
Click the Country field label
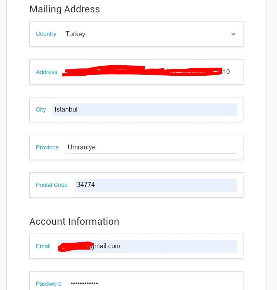coord(46,34)
